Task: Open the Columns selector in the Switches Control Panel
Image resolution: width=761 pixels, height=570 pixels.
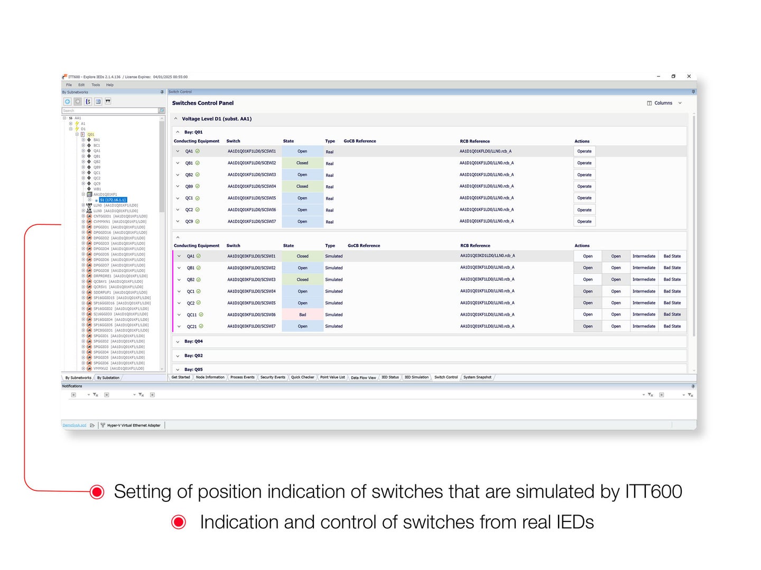Action: click(x=664, y=103)
